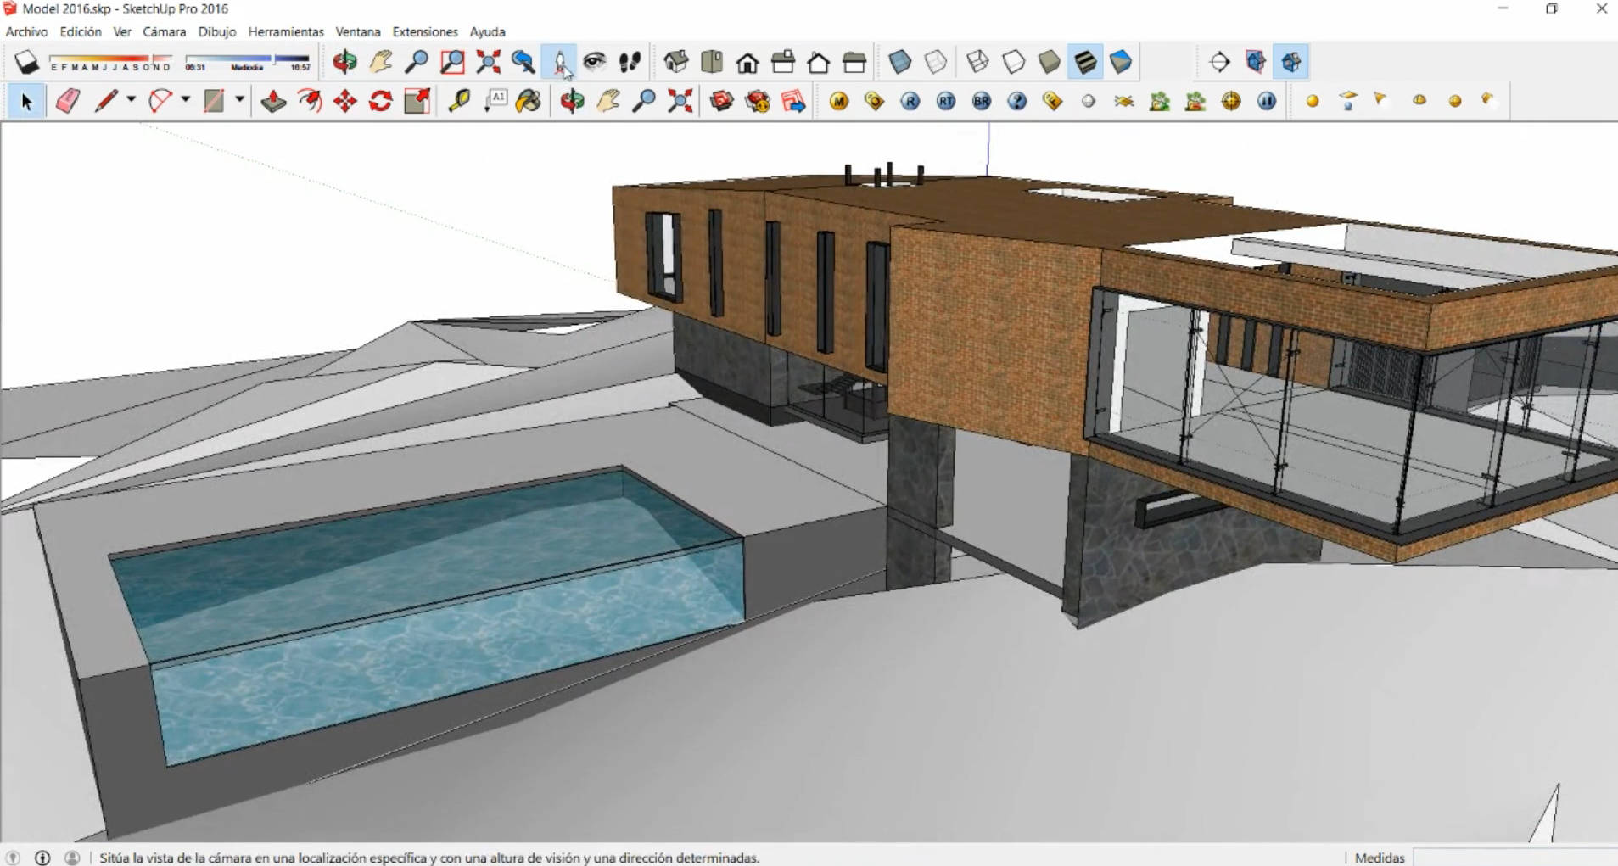Open the Extensiones menu

(x=424, y=31)
